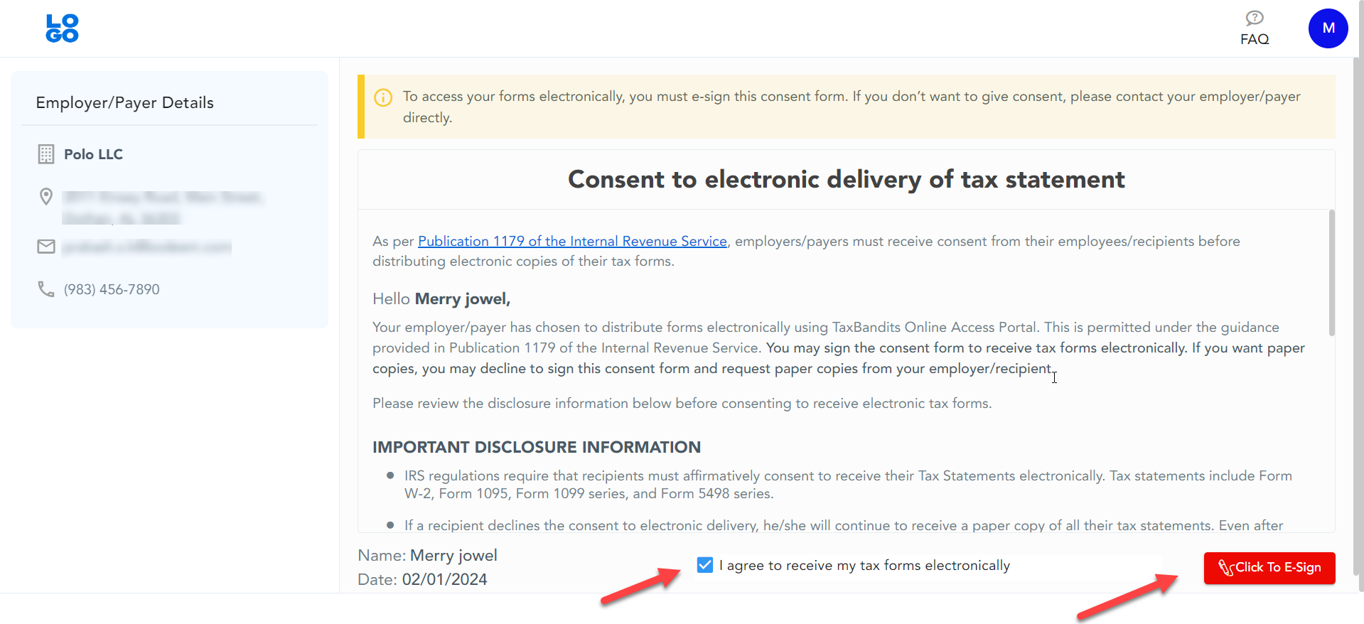Click the LOGO icon in header
The height and width of the screenshot is (624, 1364).
62,28
